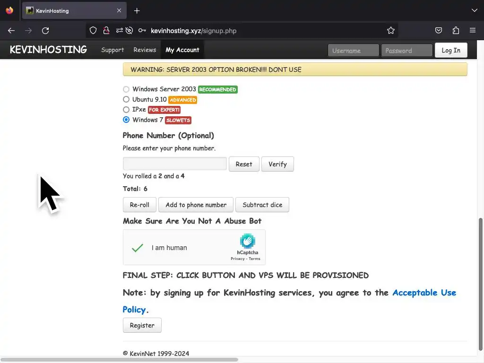Screen dimensions: 484x363
Task: Click the KevinNet 1999-2024 copyright text
Action: [x=156, y=354]
